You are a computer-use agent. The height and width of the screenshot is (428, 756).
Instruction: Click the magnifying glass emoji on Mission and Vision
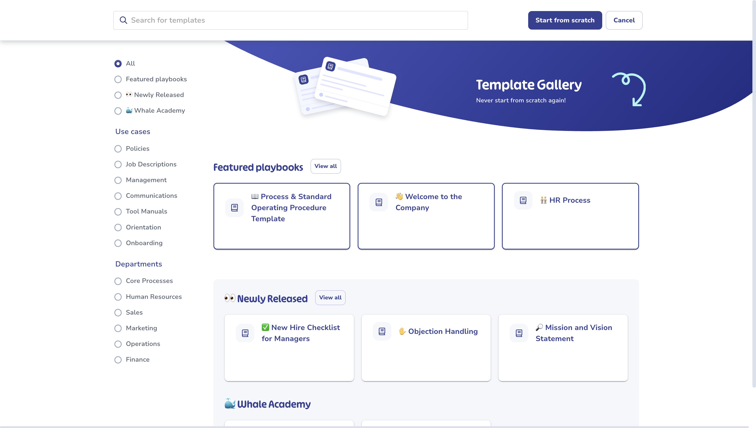click(x=539, y=327)
